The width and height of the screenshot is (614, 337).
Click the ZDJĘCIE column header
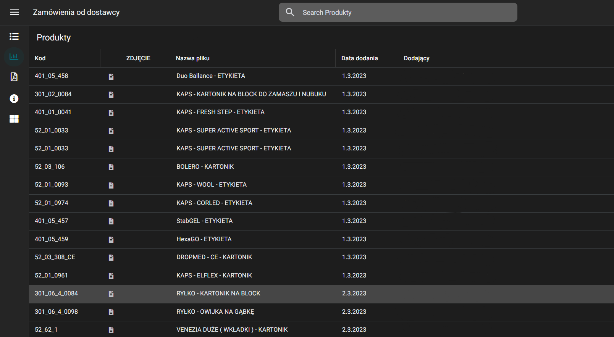coord(138,58)
